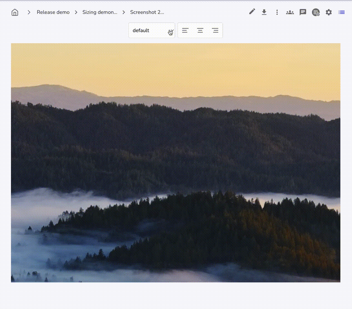Align the image to the right
352x309 pixels.
pyautogui.click(x=215, y=30)
